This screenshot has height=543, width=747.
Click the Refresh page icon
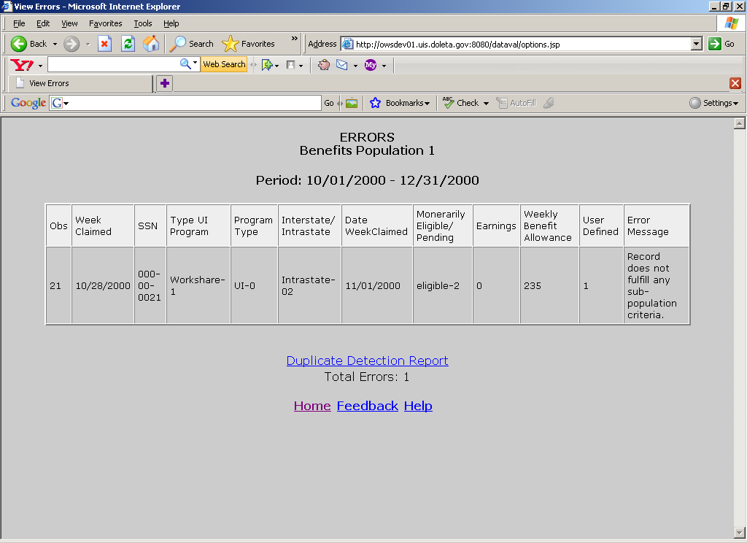click(128, 44)
